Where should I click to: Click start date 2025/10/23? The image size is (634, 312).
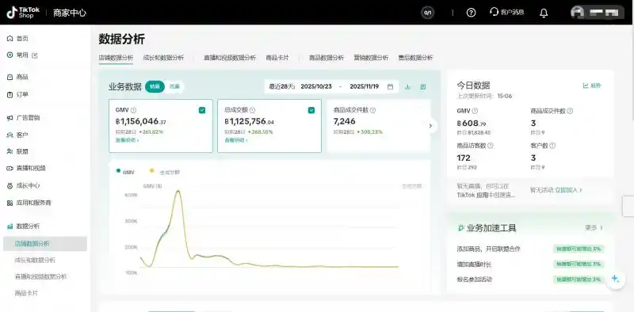click(316, 86)
